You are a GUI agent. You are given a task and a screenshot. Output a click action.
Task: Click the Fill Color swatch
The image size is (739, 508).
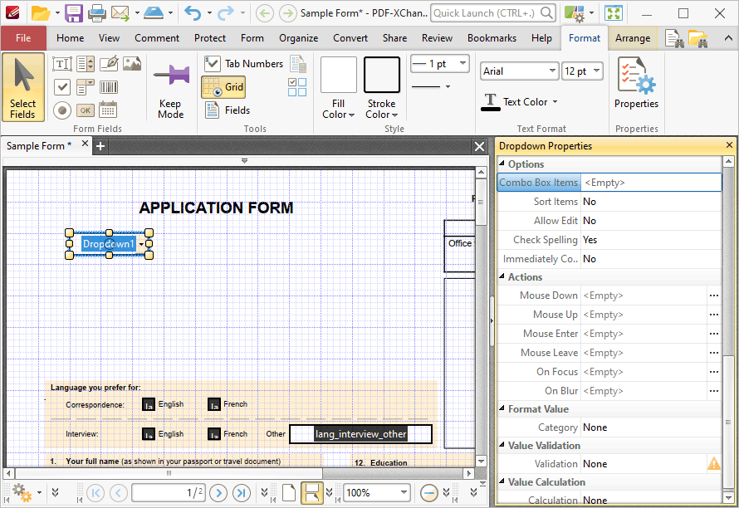339,75
